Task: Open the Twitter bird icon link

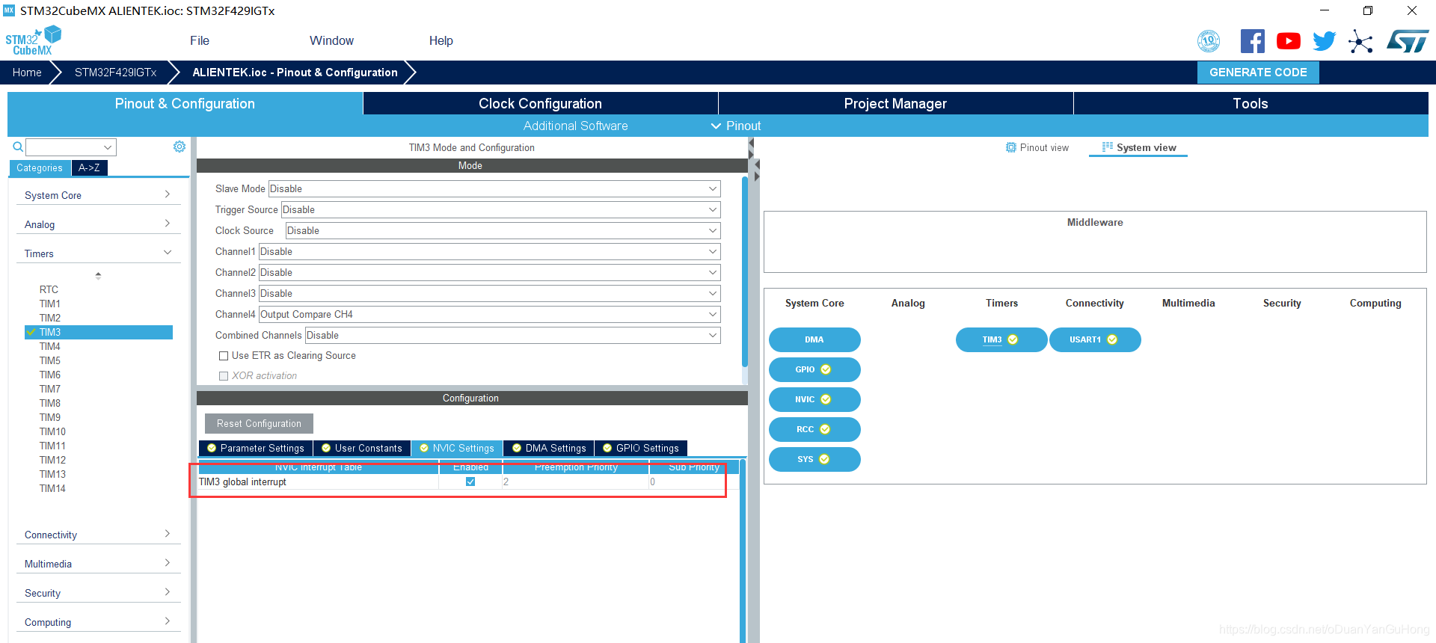Action: click(1324, 41)
